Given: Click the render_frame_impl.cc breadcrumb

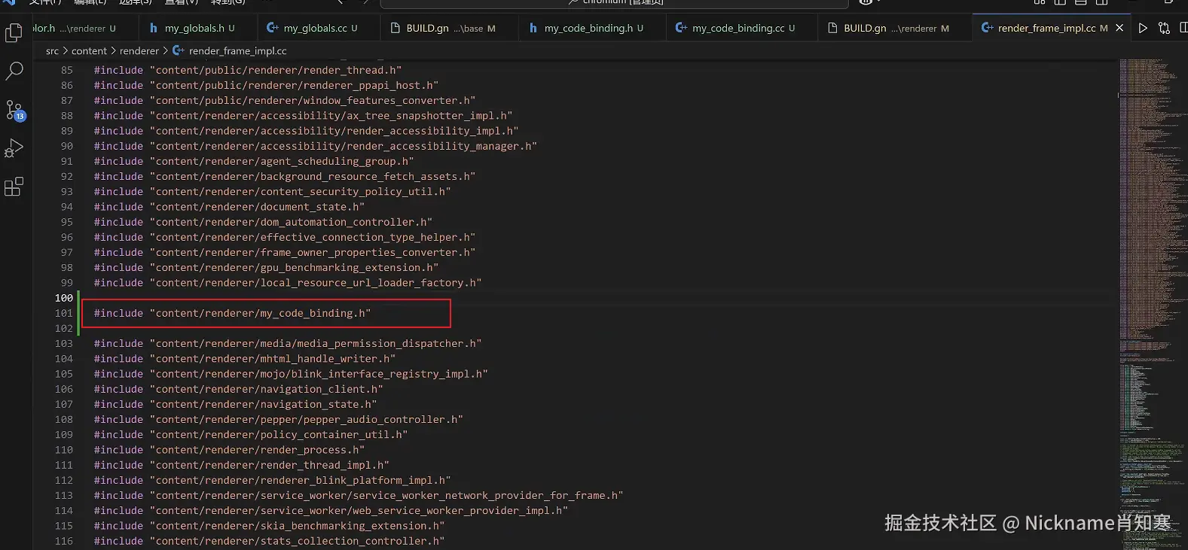Looking at the screenshot, I should click(x=237, y=51).
